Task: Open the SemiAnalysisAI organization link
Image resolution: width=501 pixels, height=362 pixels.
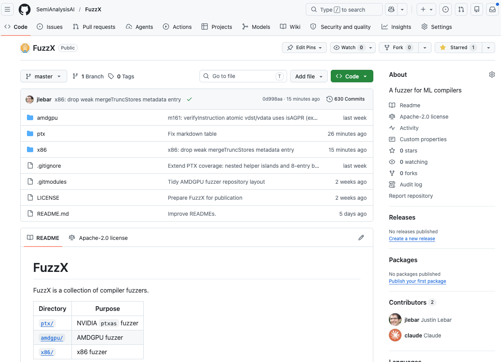Action: pos(55,9)
